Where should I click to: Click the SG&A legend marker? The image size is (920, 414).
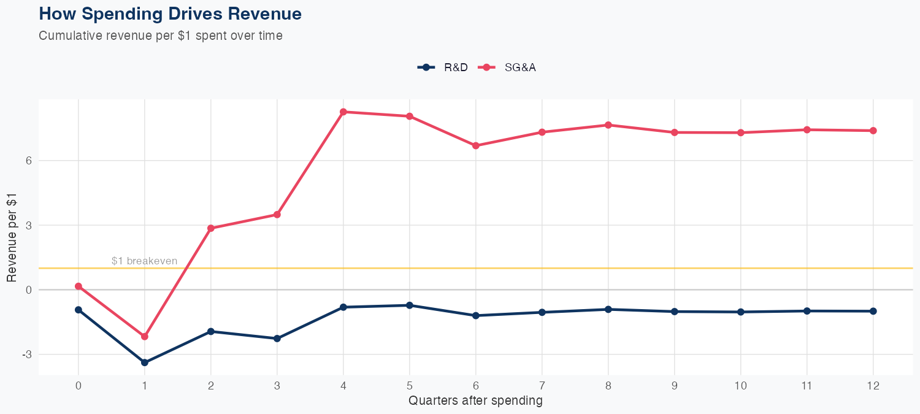tap(486, 67)
